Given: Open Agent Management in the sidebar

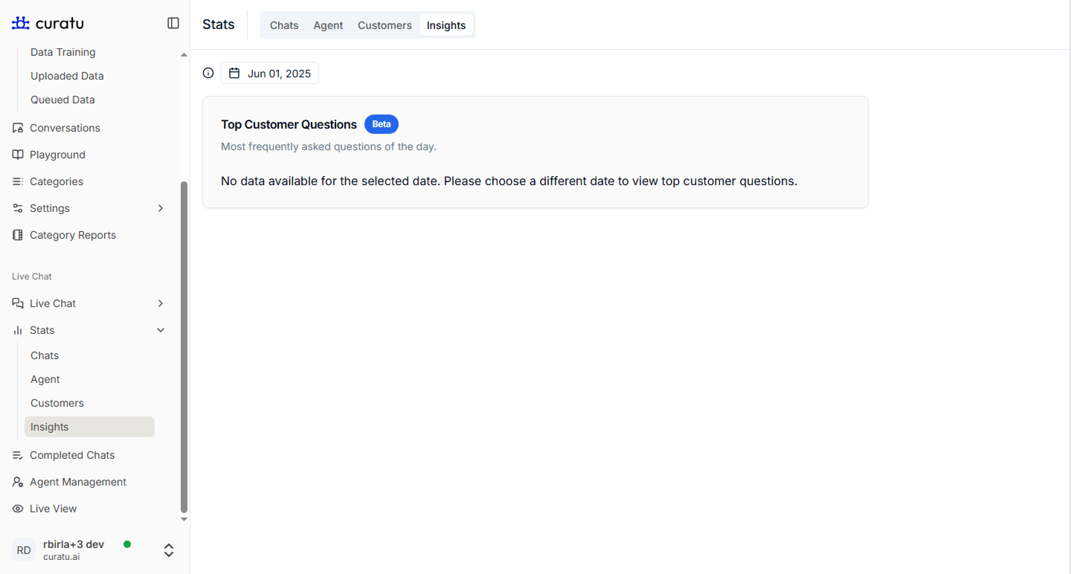Looking at the screenshot, I should point(78,482).
